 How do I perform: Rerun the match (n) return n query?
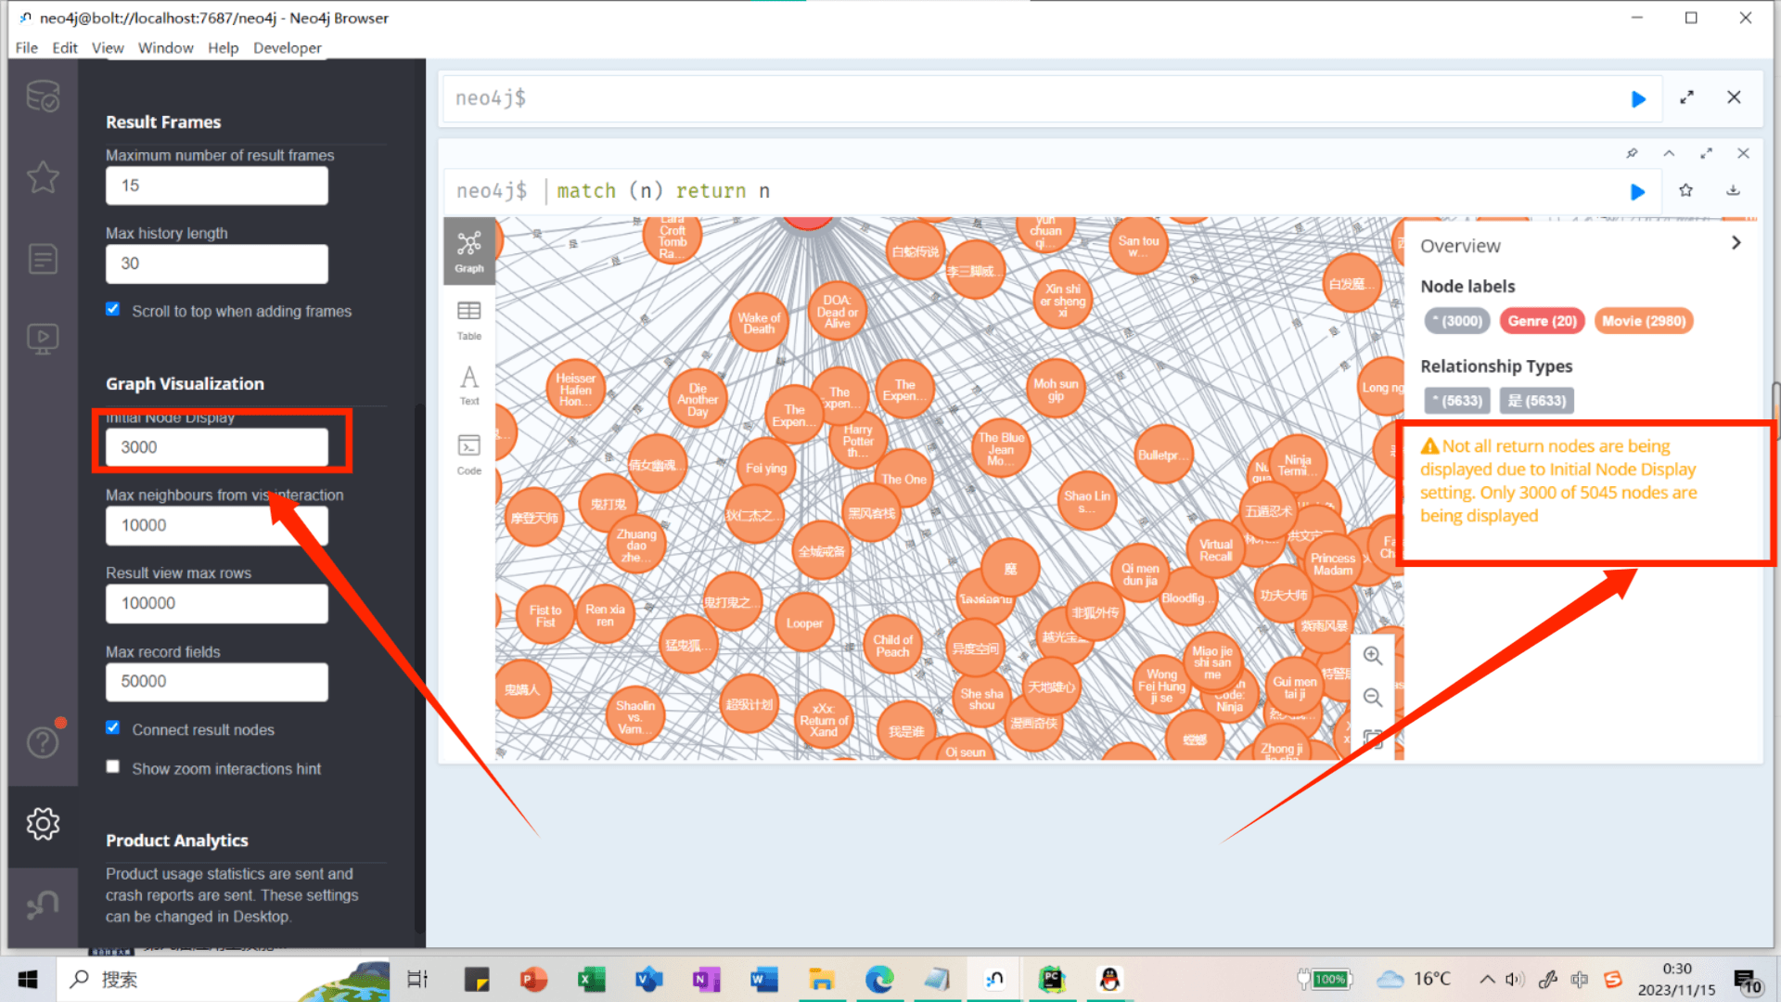(x=1637, y=191)
